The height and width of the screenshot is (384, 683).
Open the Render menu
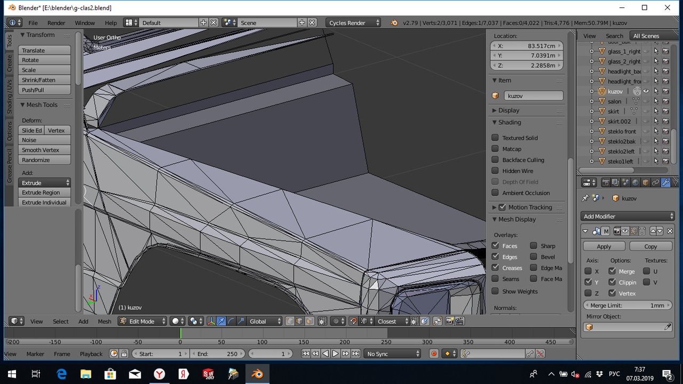(56, 23)
